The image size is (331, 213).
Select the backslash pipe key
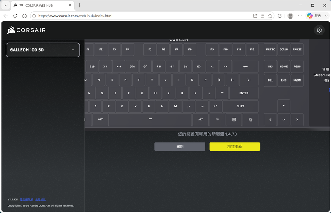tap(249, 80)
